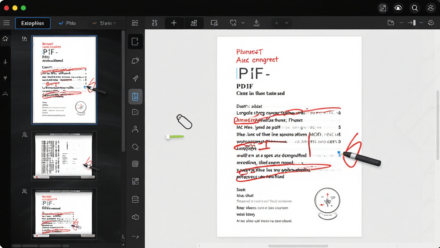The width and height of the screenshot is (440, 248).
Task: Click the red handwritten title annotation
Action: (257, 56)
